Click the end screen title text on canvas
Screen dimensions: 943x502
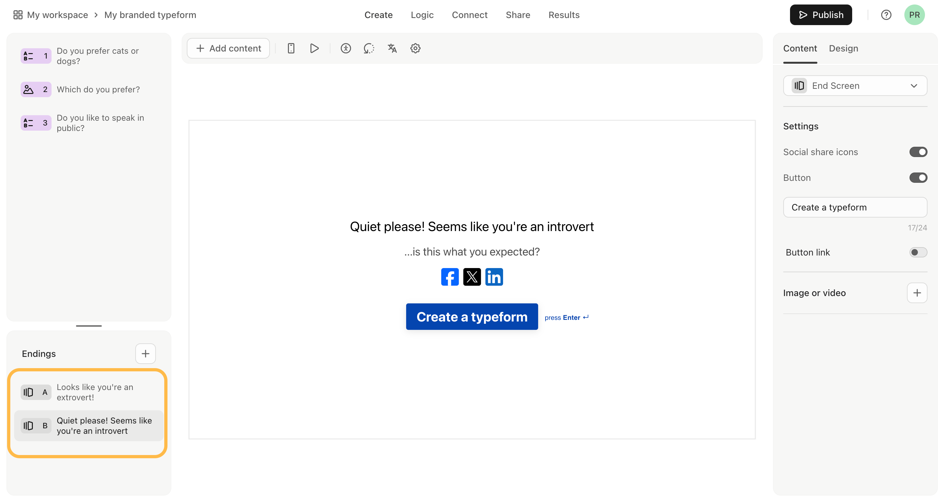click(x=471, y=227)
